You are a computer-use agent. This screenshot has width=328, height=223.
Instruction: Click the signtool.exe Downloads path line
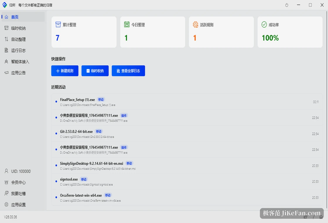tap(86, 185)
